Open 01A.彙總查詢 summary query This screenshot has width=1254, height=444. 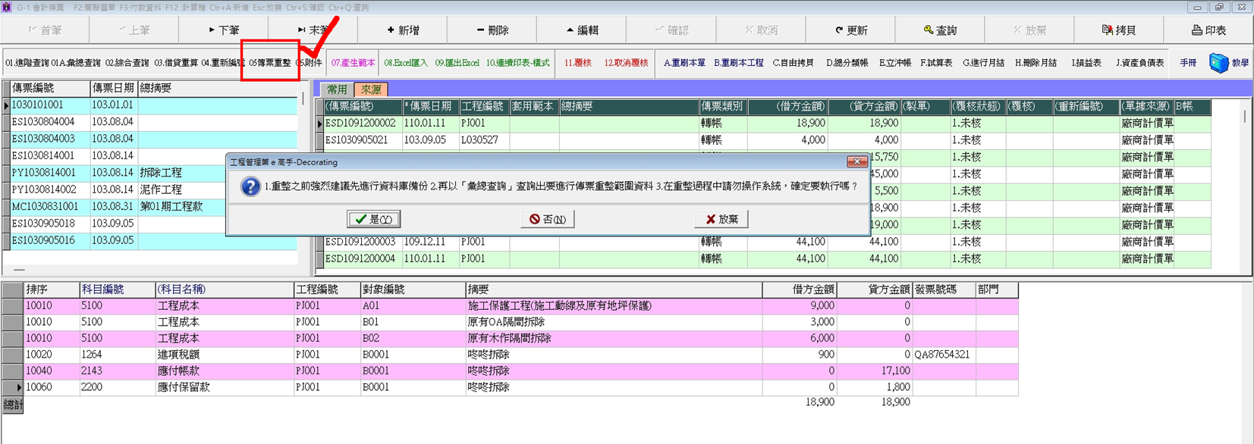coord(76,63)
